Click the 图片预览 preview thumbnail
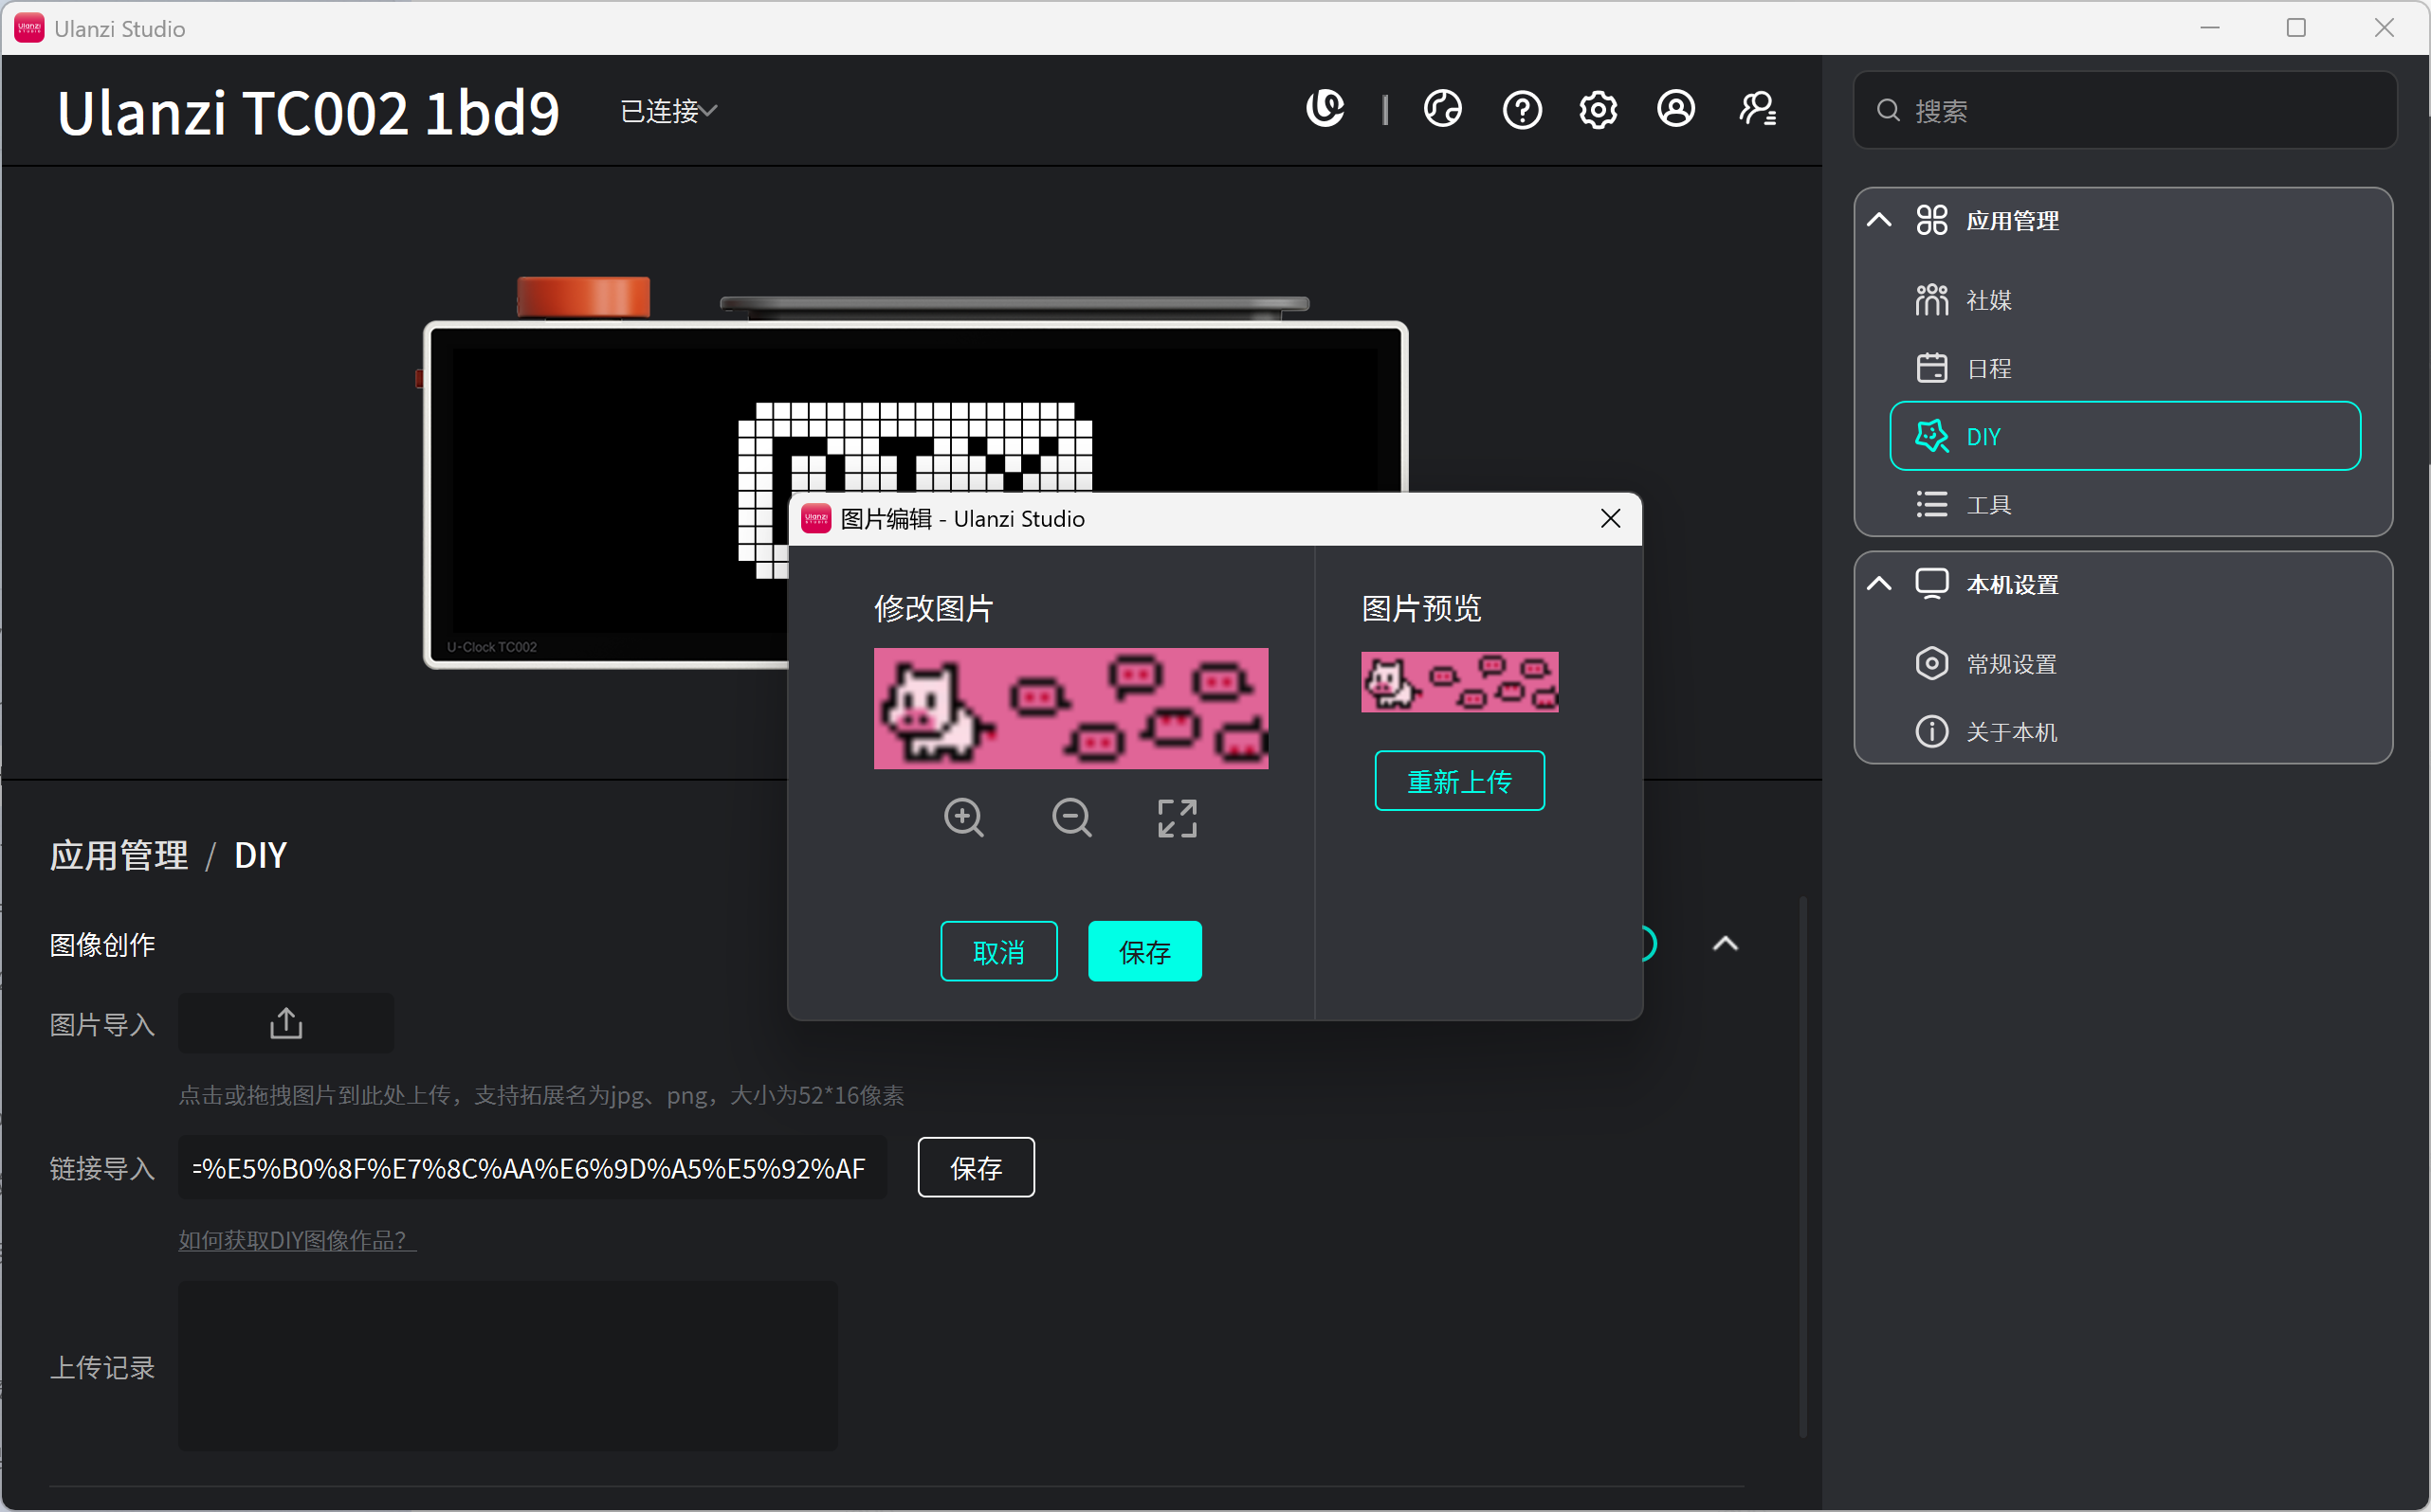 [x=1459, y=682]
